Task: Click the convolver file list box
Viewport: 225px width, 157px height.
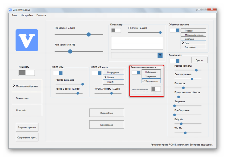Action: click(x=137, y=43)
